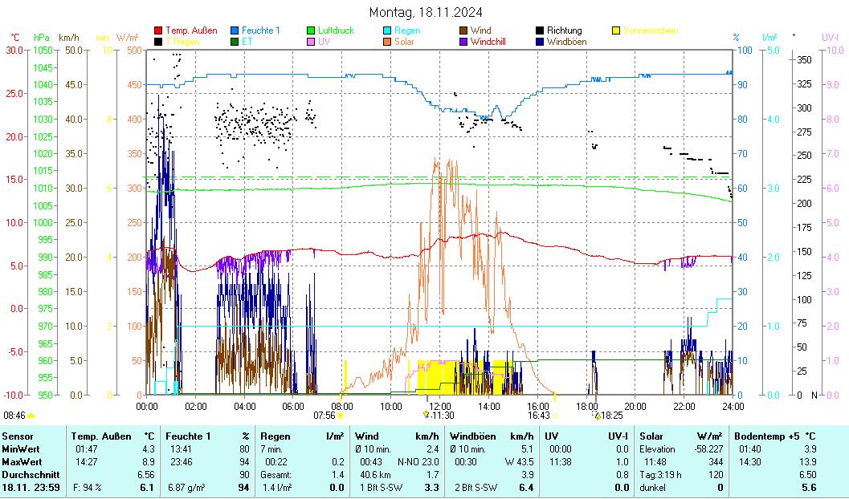Click the '1 Bft S-SW' wind reading
Image resolution: width=849 pixels, height=499 pixels.
382,488
